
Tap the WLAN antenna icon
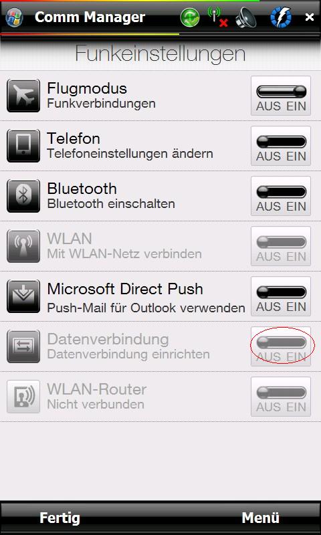tap(23, 246)
